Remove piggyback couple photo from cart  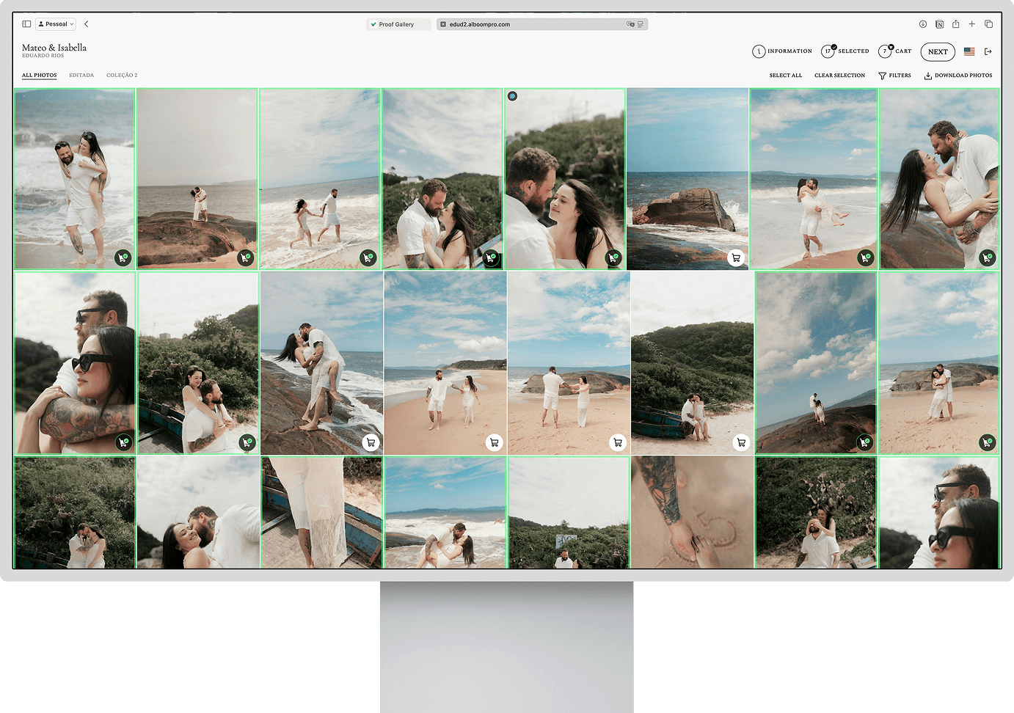(x=123, y=257)
